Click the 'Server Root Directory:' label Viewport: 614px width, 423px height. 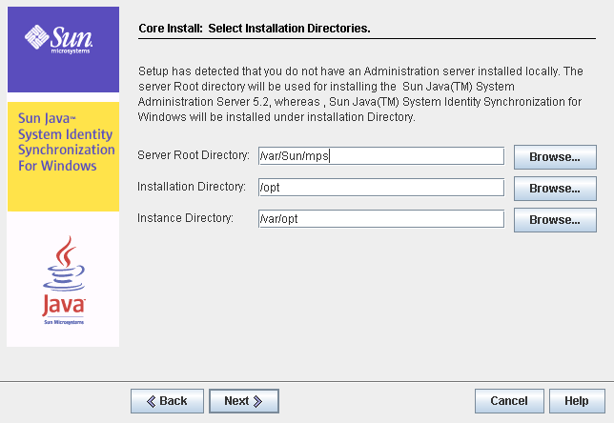tap(194, 155)
